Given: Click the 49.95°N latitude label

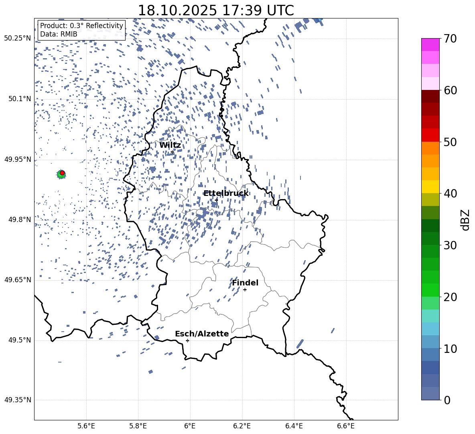Looking at the screenshot, I should tap(18, 159).
